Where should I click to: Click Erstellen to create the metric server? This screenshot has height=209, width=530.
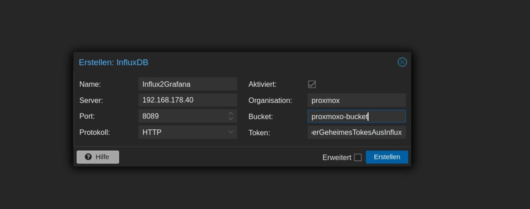pyautogui.click(x=387, y=157)
